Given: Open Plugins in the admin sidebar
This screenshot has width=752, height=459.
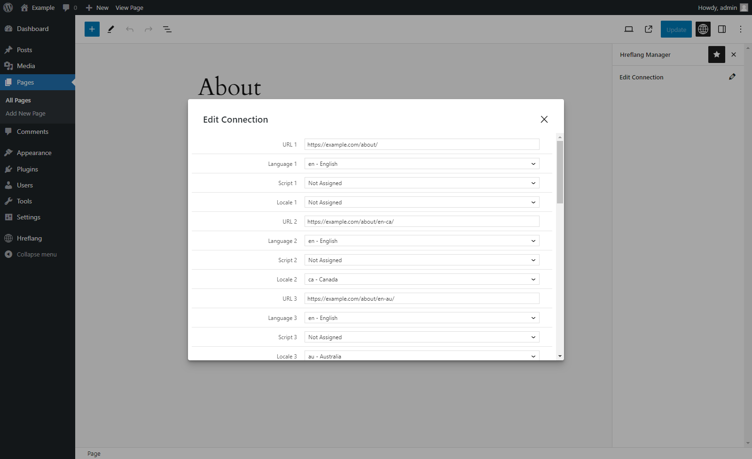Looking at the screenshot, I should pos(27,169).
